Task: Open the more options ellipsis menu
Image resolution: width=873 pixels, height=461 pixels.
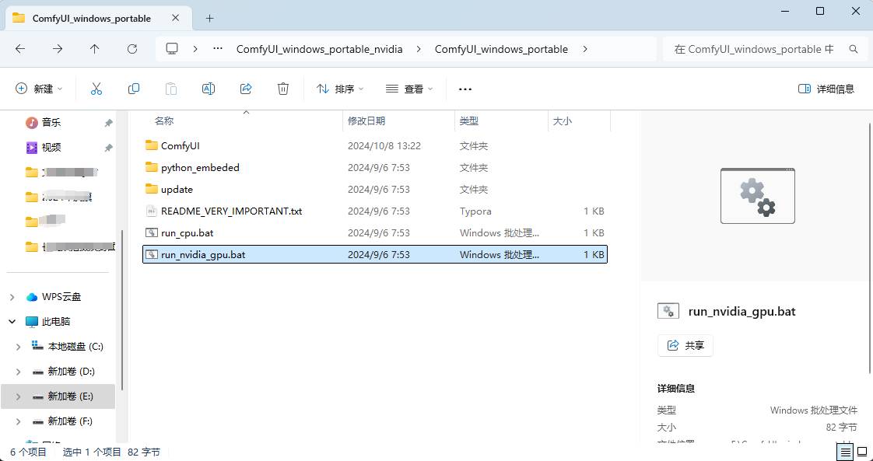Action: click(x=465, y=89)
